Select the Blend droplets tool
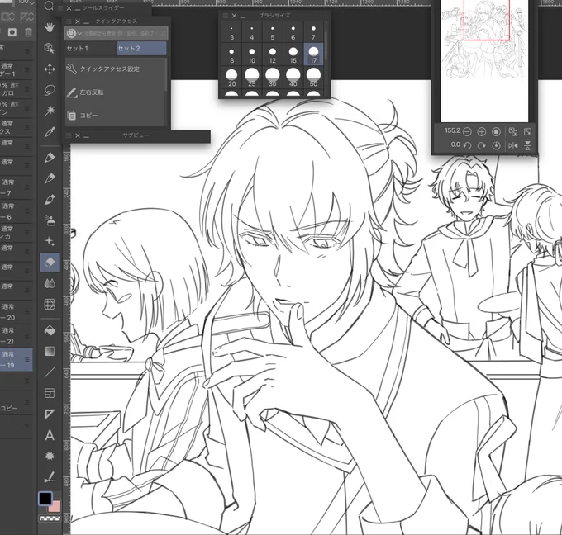This screenshot has height=535, width=562. [x=50, y=283]
